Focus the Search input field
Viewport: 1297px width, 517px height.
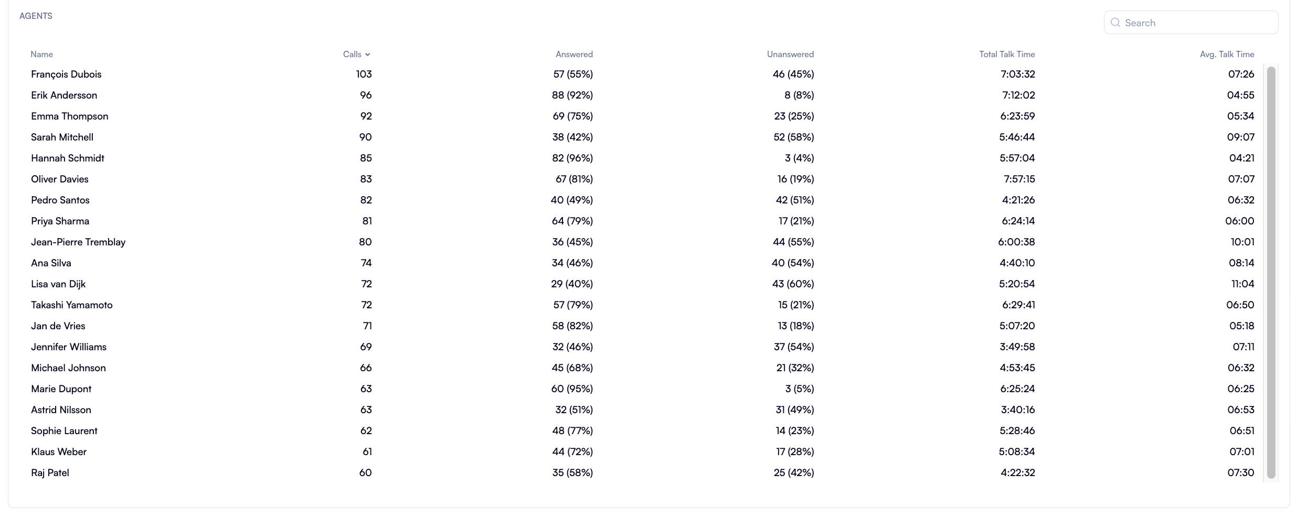click(x=1197, y=23)
